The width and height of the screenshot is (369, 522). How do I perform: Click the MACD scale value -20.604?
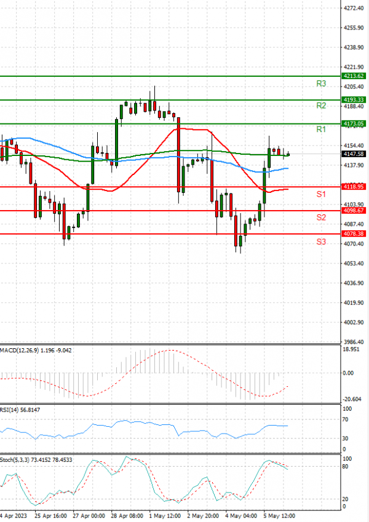(352, 399)
